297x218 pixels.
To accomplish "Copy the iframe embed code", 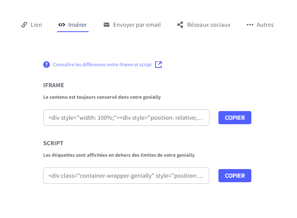I will coord(234,118).
